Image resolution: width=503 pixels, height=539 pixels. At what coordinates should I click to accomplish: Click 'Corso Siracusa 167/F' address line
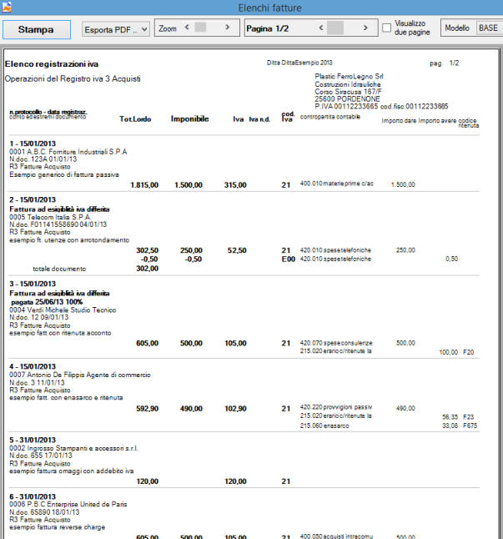click(x=349, y=92)
